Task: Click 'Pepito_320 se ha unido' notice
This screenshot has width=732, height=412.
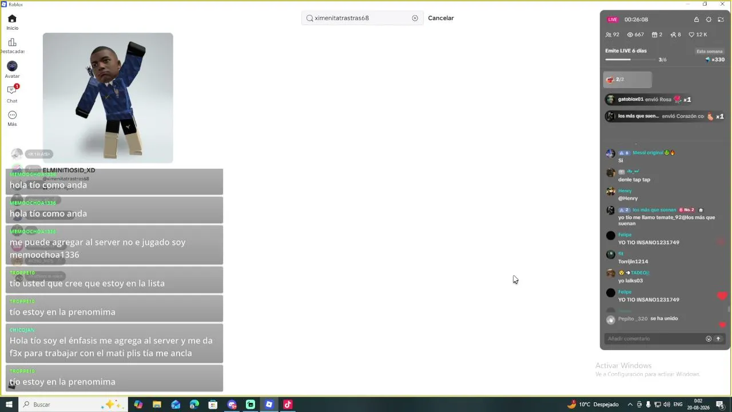Action: tap(648, 319)
